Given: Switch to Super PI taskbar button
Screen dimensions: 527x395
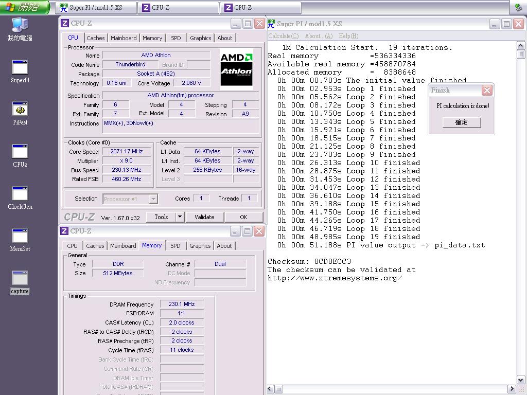Looking at the screenshot, I should (x=96, y=7).
